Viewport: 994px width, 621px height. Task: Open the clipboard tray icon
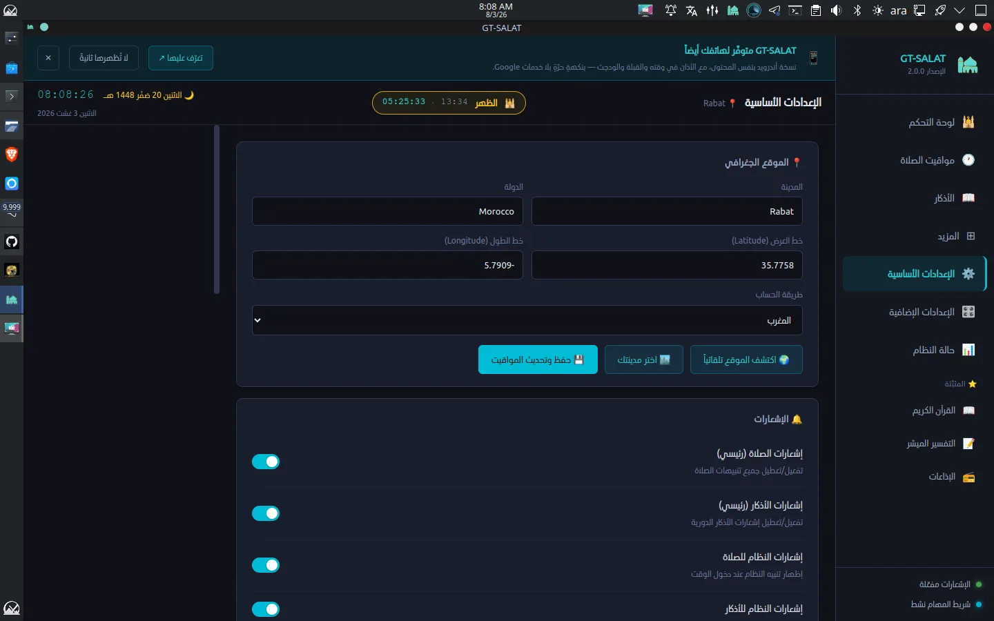(816, 10)
